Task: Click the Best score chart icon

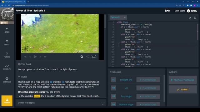Action: coord(188,11)
